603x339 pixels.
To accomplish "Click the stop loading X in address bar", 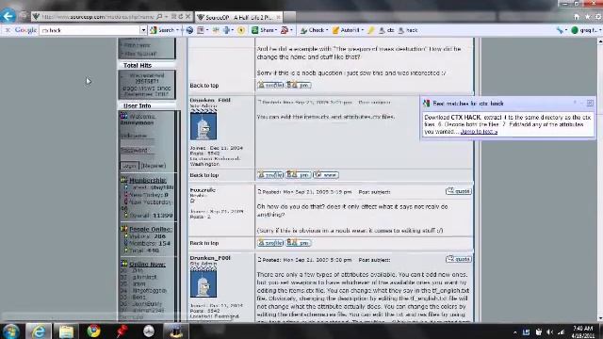I will tap(188, 17).
